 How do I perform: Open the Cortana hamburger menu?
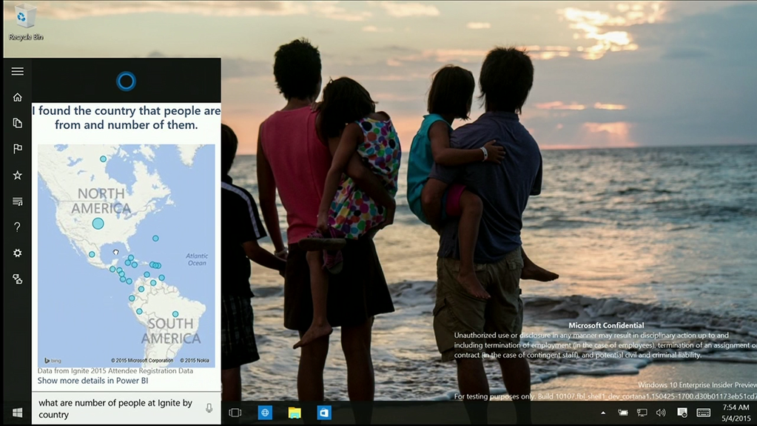click(17, 72)
